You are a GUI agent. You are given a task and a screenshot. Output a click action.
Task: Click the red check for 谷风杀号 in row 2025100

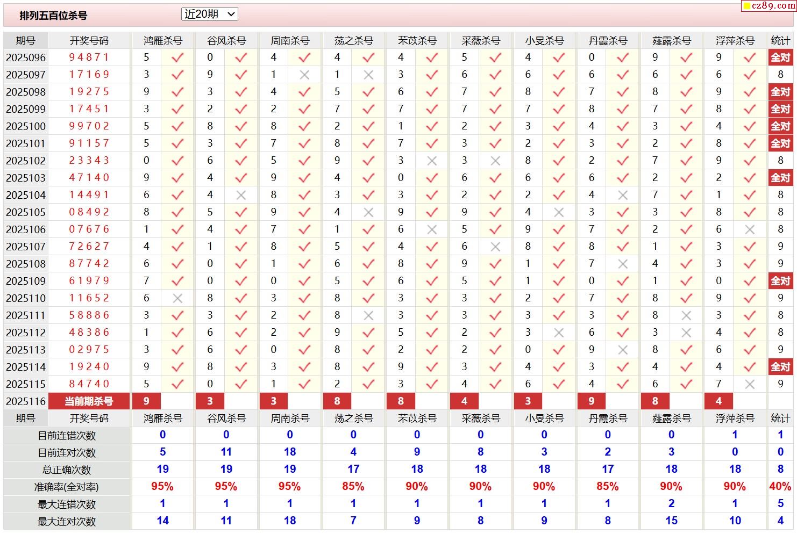[241, 126]
